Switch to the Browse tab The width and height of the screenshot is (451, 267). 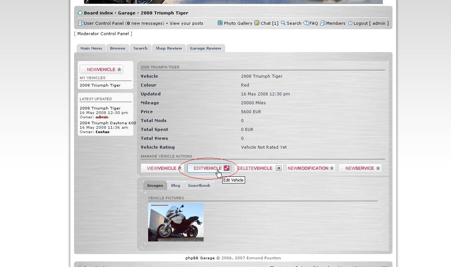click(x=117, y=48)
